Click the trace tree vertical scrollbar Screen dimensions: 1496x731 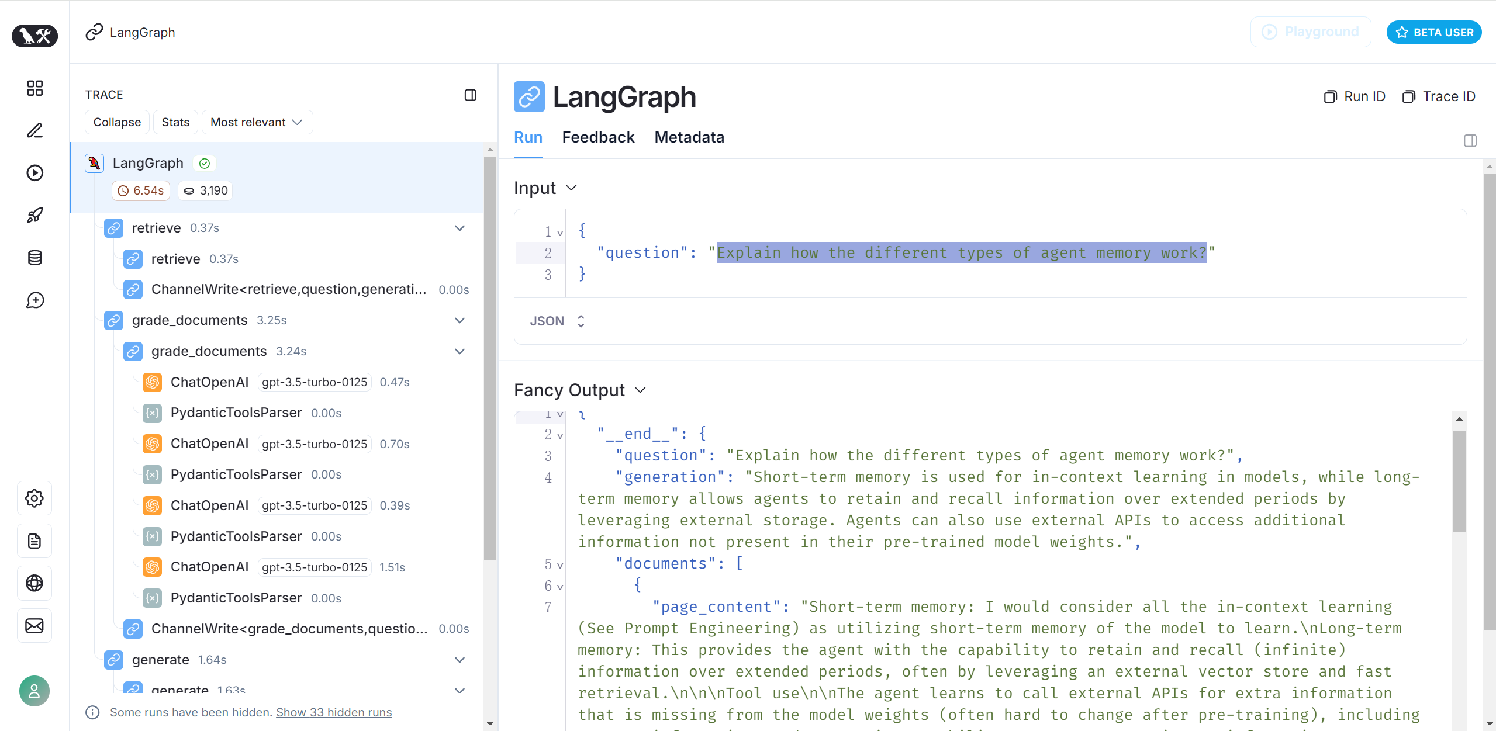[490, 359]
